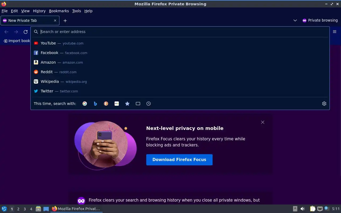
Task: Click the Facebook favicon in suggestions
Action: [36, 53]
